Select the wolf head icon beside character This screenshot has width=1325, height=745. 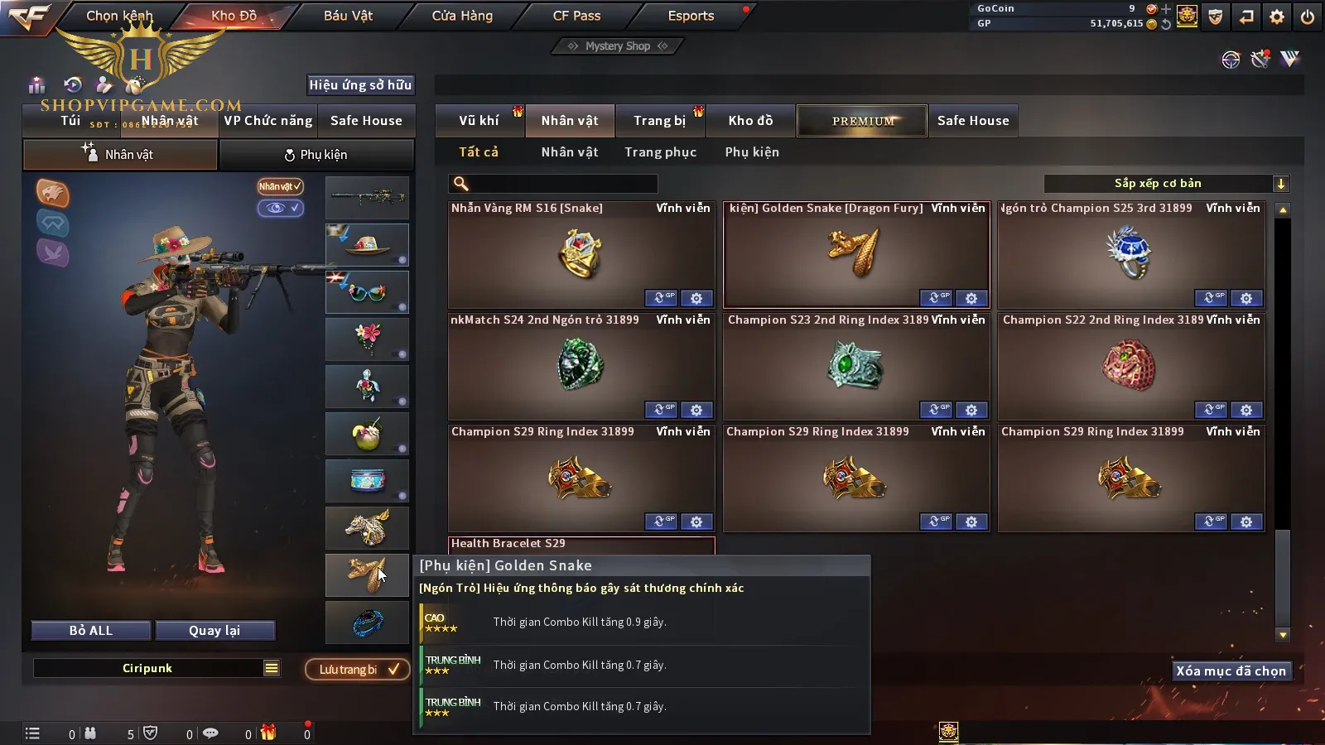click(52, 193)
